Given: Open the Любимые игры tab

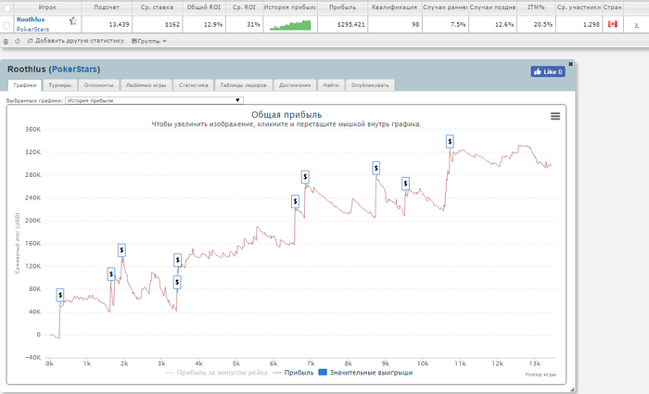Looking at the screenshot, I should [x=146, y=85].
